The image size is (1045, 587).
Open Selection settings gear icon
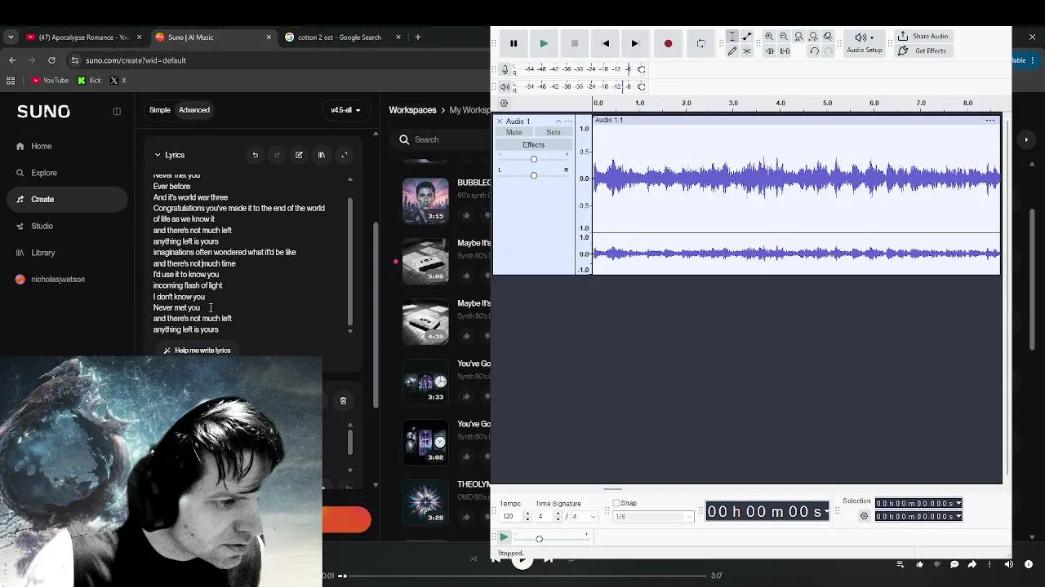(x=864, y=516)
